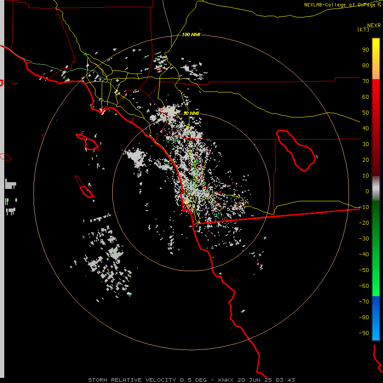The width and height of the screenshot is (383, 383).
Task: Click the -30 value on the velocity scale
Action: point(364,239)
